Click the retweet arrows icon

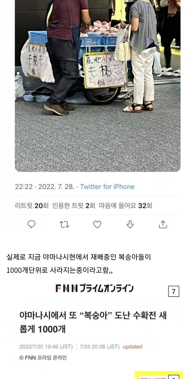pos(64,225)
